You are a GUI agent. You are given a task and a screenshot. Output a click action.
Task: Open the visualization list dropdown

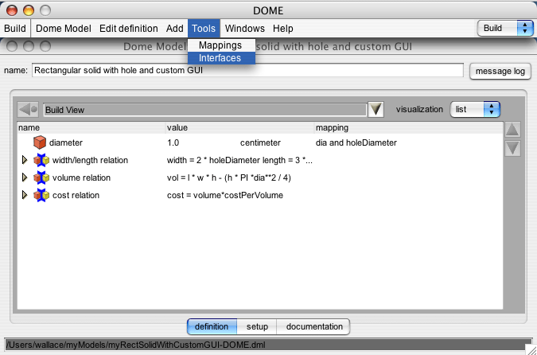[475, 109]
